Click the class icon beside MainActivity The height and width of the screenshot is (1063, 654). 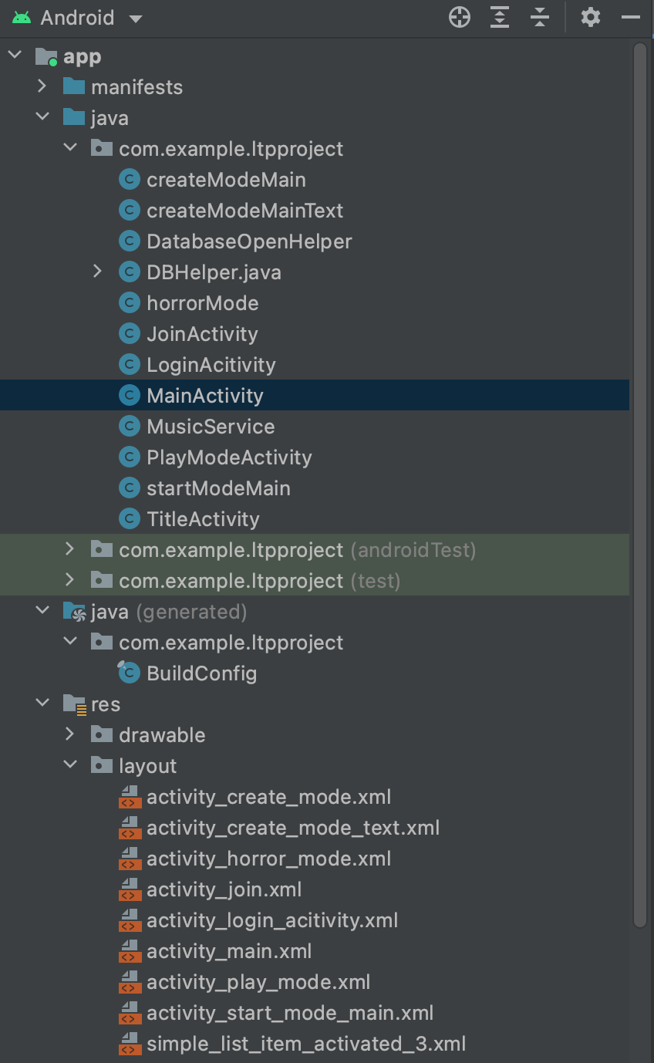129,395
